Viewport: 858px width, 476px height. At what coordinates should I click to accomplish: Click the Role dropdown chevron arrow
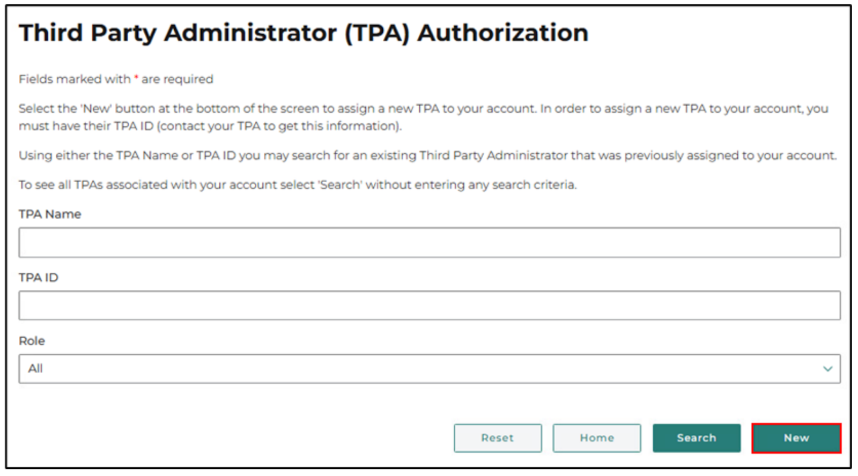tap(827, 369)
